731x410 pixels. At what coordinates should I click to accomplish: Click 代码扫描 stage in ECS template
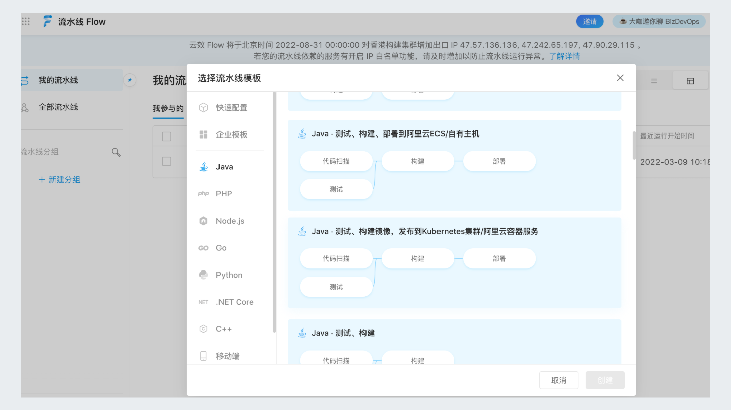tap(336, 161)
